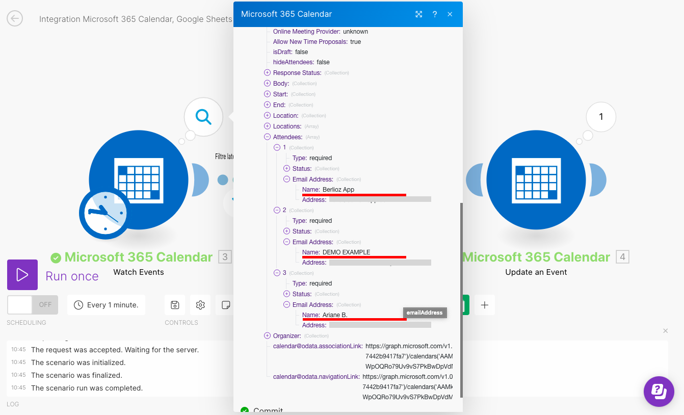Click the plus icon in the toolbar

click(485, 305)
